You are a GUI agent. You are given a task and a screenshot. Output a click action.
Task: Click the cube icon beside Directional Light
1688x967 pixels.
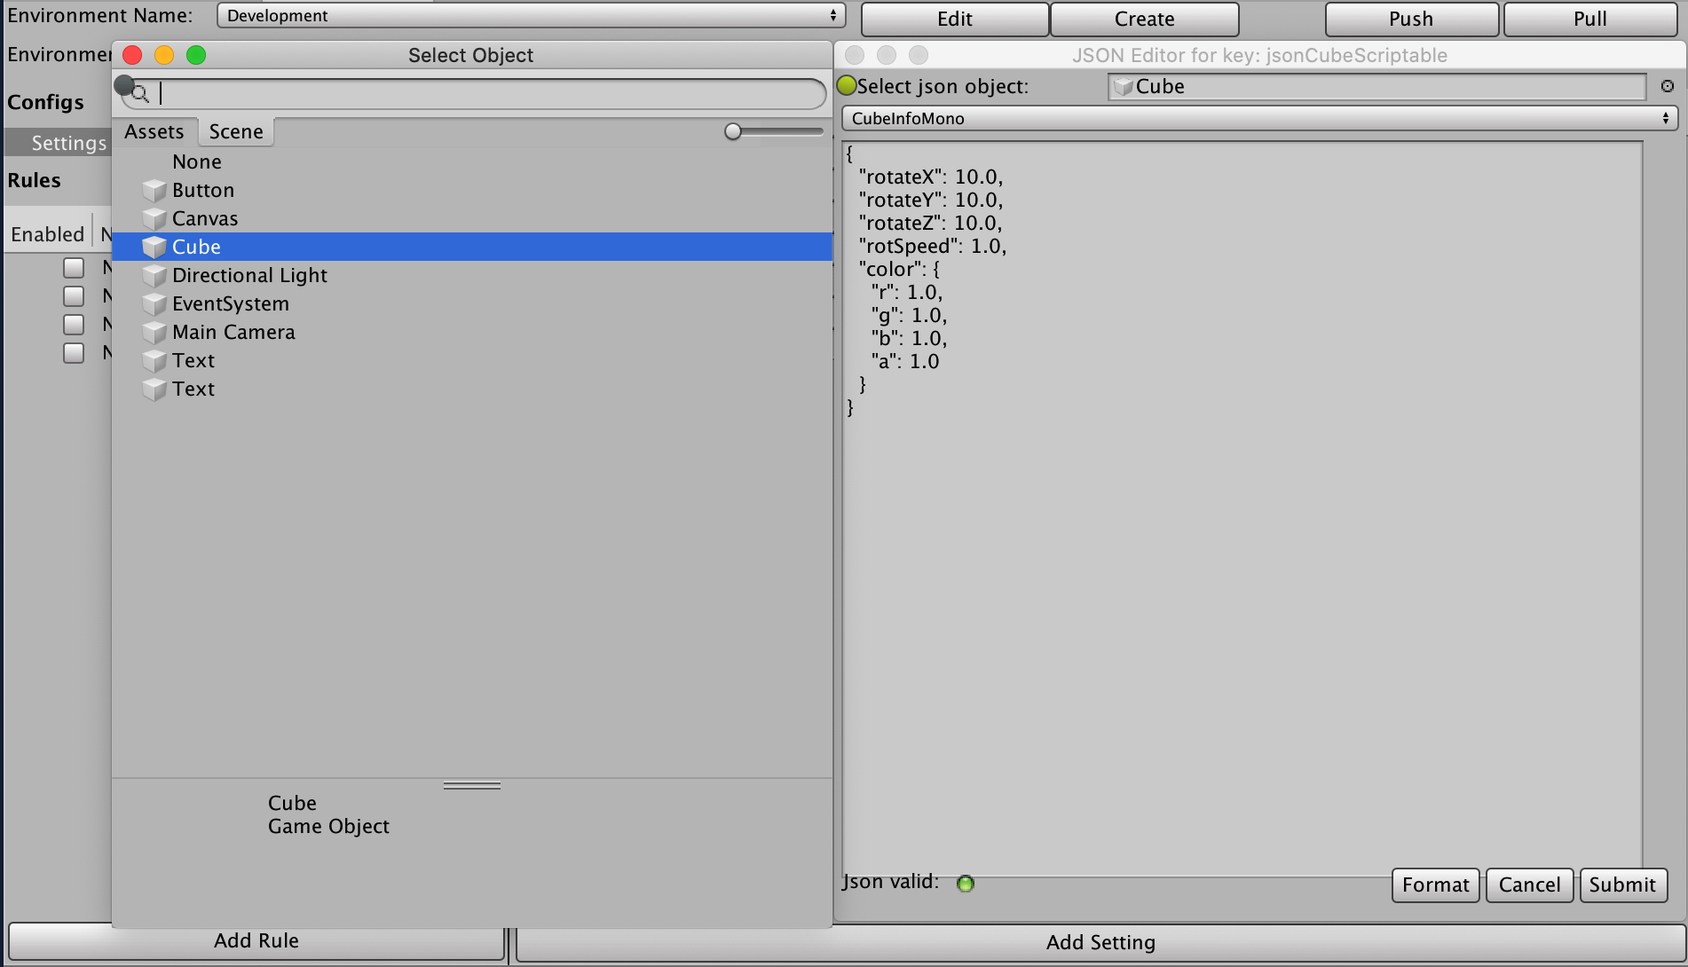coord(154,276)
